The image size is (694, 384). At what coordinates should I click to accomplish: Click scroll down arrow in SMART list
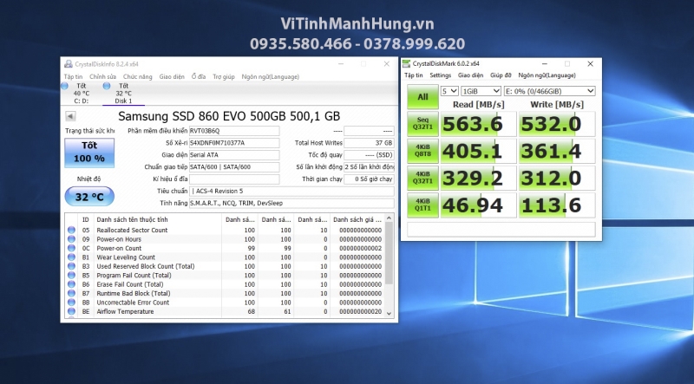coord(389,313)
